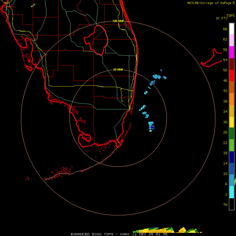Screen dimensions: 236x236
Task: Click the 26 legend value
Action: click(225, 132)
